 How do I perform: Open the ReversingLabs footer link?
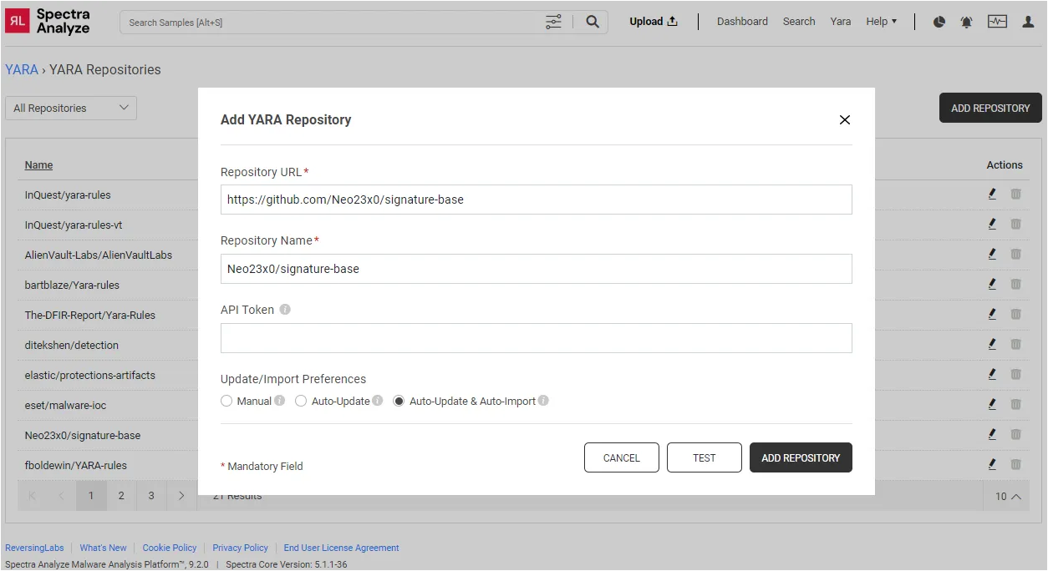[34, 548]
